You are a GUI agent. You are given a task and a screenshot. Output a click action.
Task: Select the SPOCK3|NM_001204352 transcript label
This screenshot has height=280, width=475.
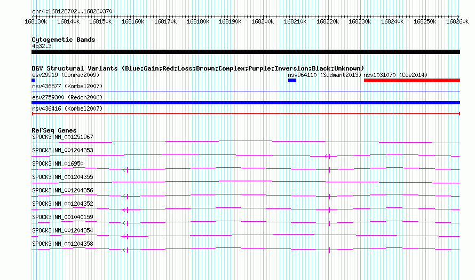coord(62,204)
